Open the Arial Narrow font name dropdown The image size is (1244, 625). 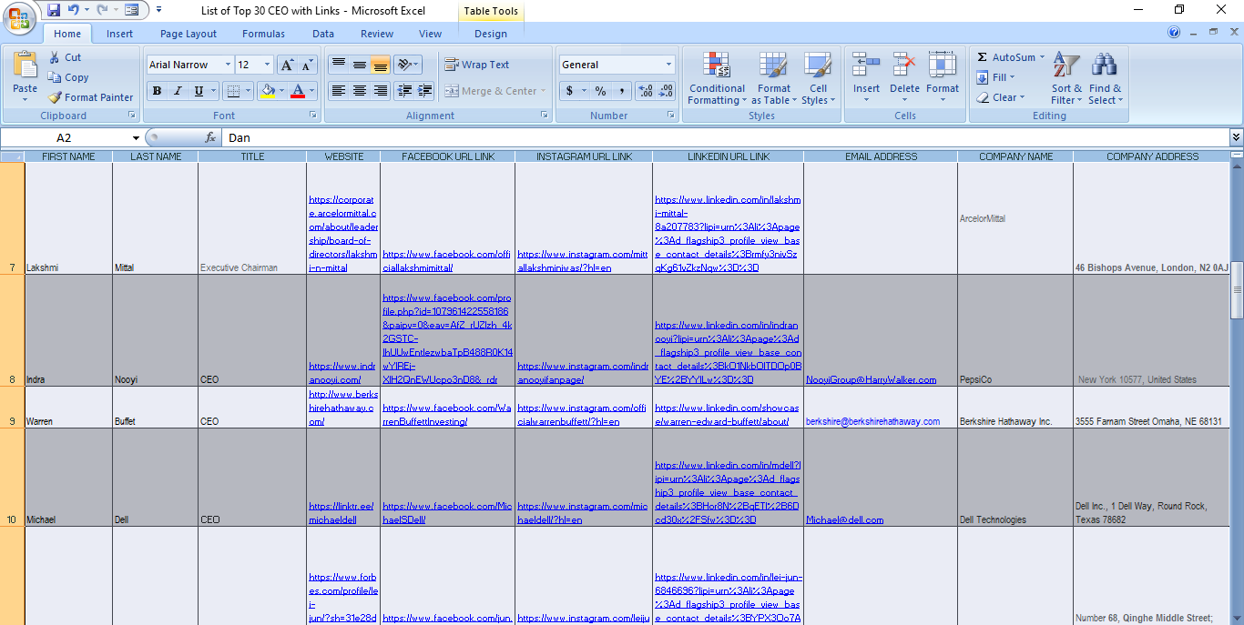[228, 65]
